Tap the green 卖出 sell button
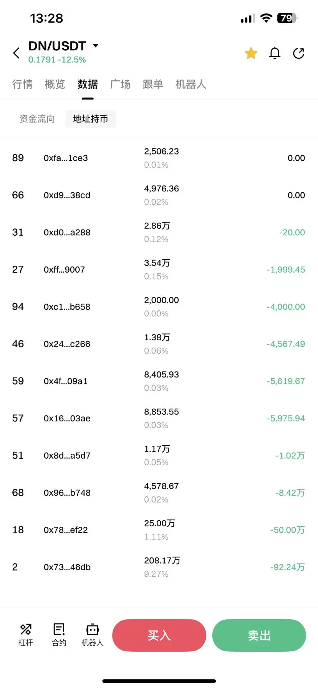 (x=259, y=635)
